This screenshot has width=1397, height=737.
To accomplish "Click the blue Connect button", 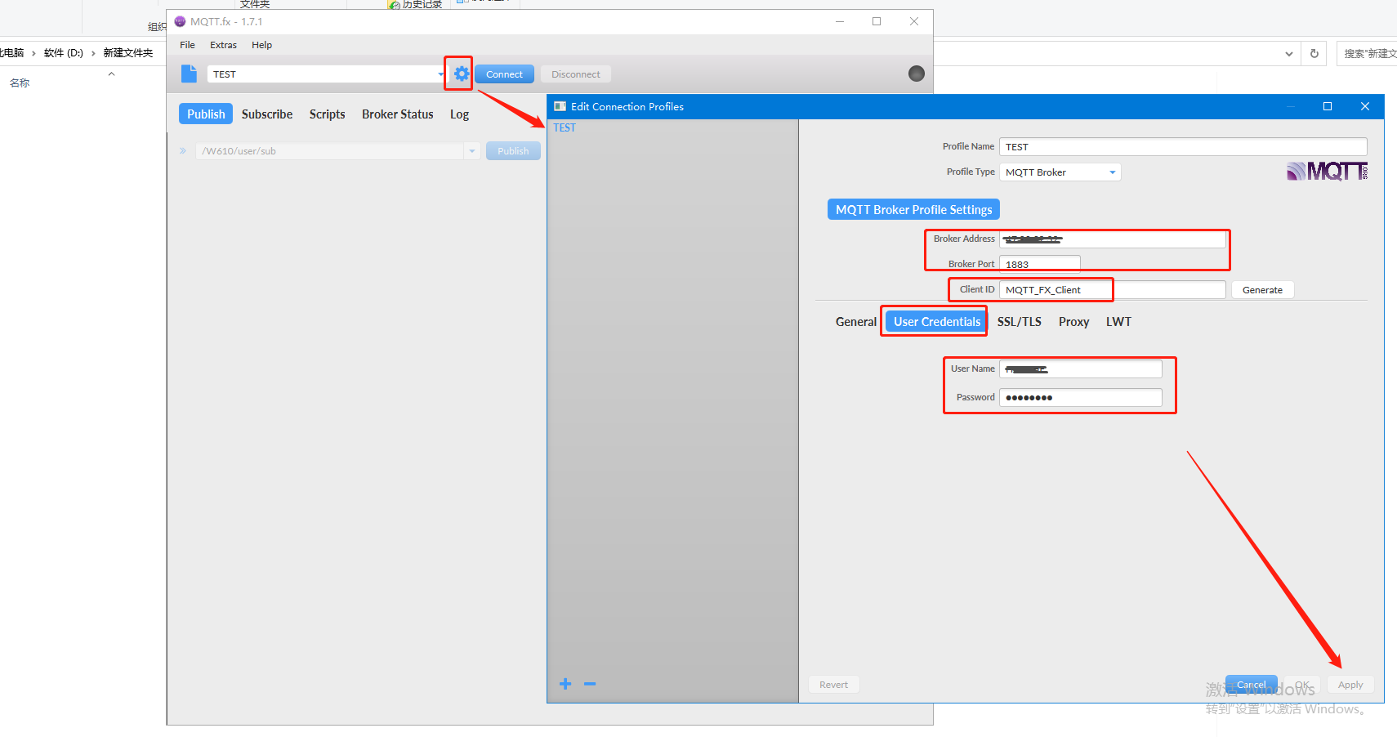I will coord(504,74).
